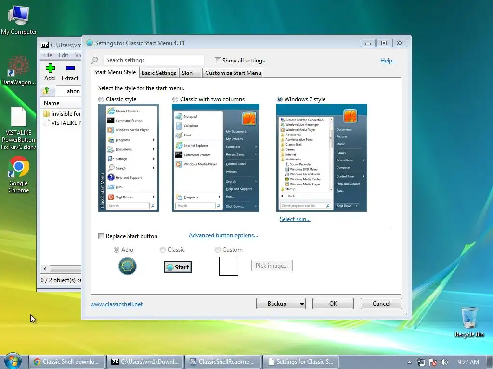Select the VISTALIKE file in 7-Zip list
The image size is (493, 369).
62,123
